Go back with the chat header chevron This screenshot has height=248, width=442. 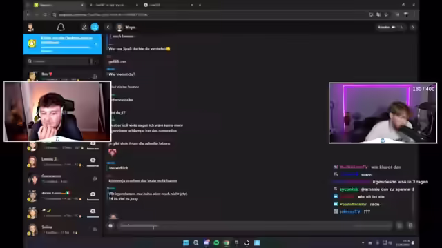108,27
